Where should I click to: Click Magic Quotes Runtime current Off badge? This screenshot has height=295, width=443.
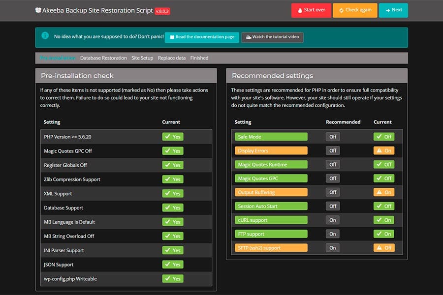coord(383,164)
